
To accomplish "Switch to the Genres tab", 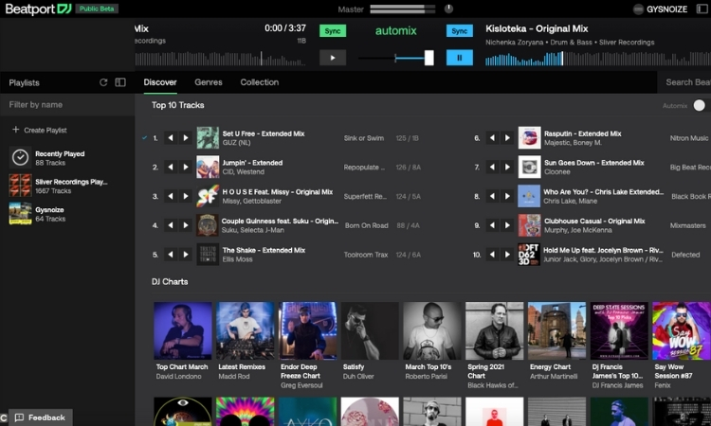I will [209, 82].
